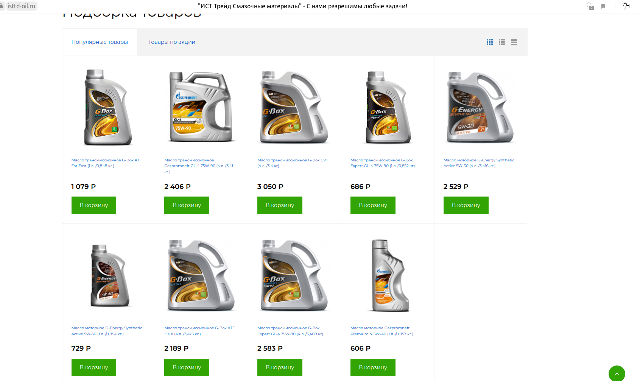Click Gazpromneft Premium N 5W-40 bottle image
Viewport: 640px width, 381px height.
(390, 275)
